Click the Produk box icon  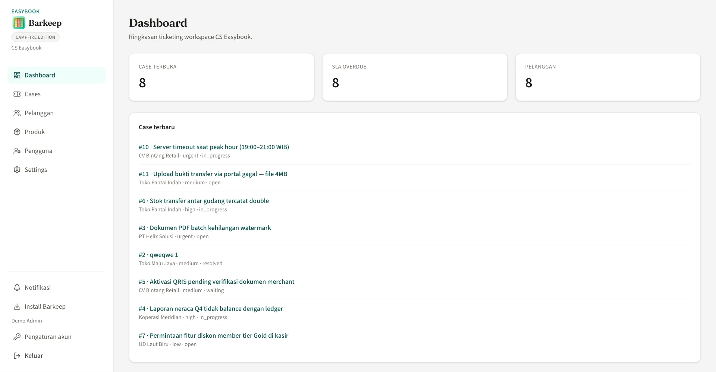point(17,132)
